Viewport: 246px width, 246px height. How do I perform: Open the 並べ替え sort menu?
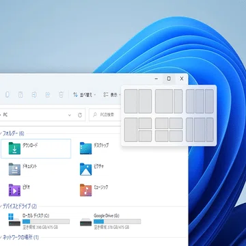84,95
